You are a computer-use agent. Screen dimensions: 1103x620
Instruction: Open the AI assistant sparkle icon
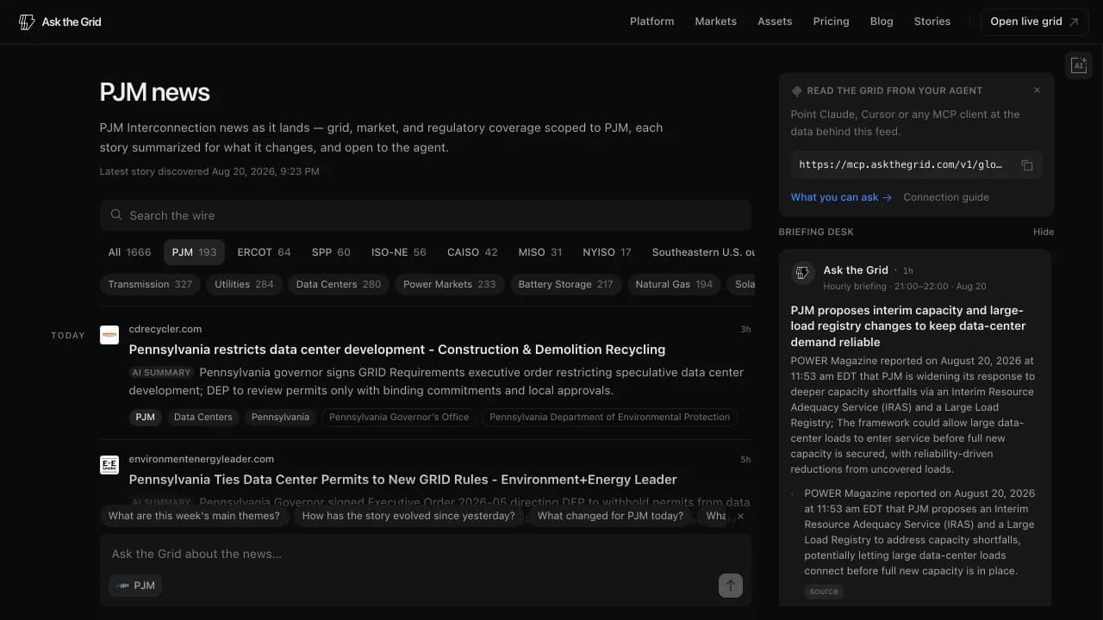click(x=1078, y=65)
